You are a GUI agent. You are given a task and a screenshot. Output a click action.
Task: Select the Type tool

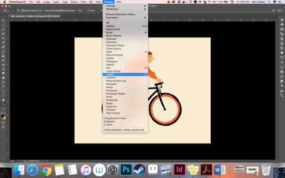3,87
